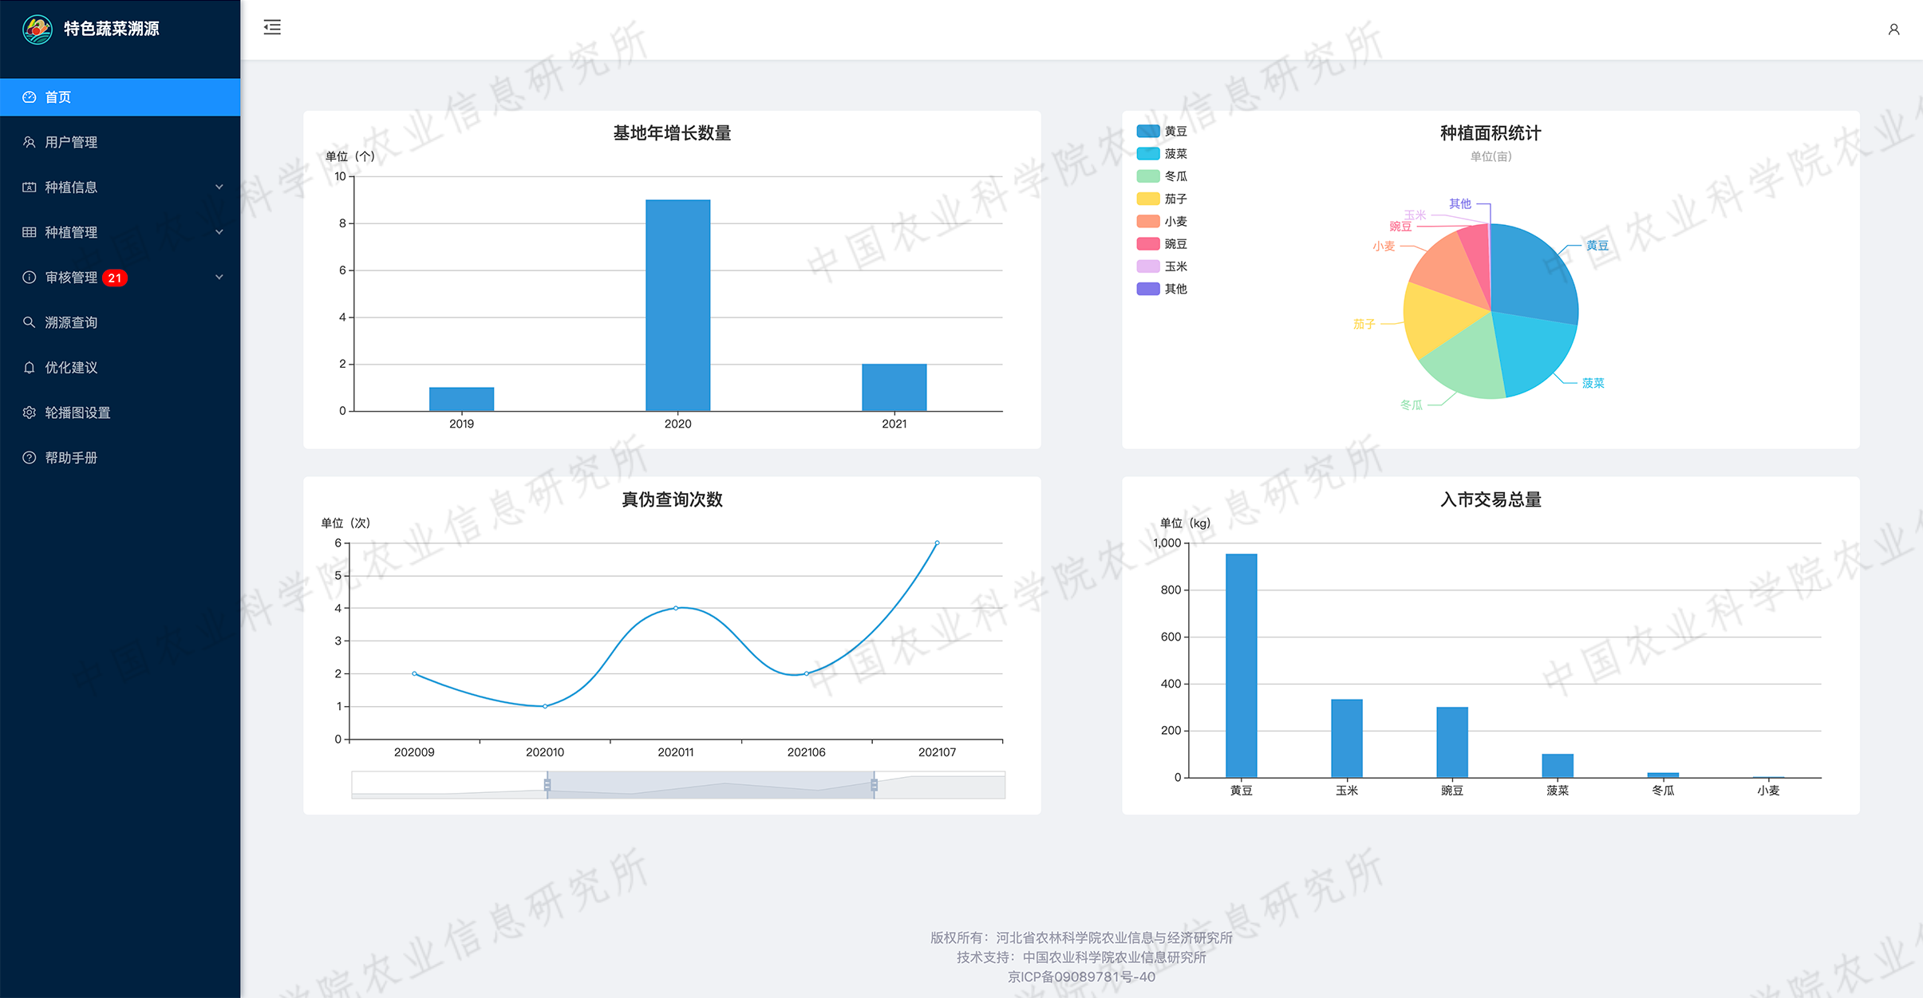This screenshot has height=998, width=1923.
Task: Toggle 黄豆 legend item in pie chart
Action: 1161,132
